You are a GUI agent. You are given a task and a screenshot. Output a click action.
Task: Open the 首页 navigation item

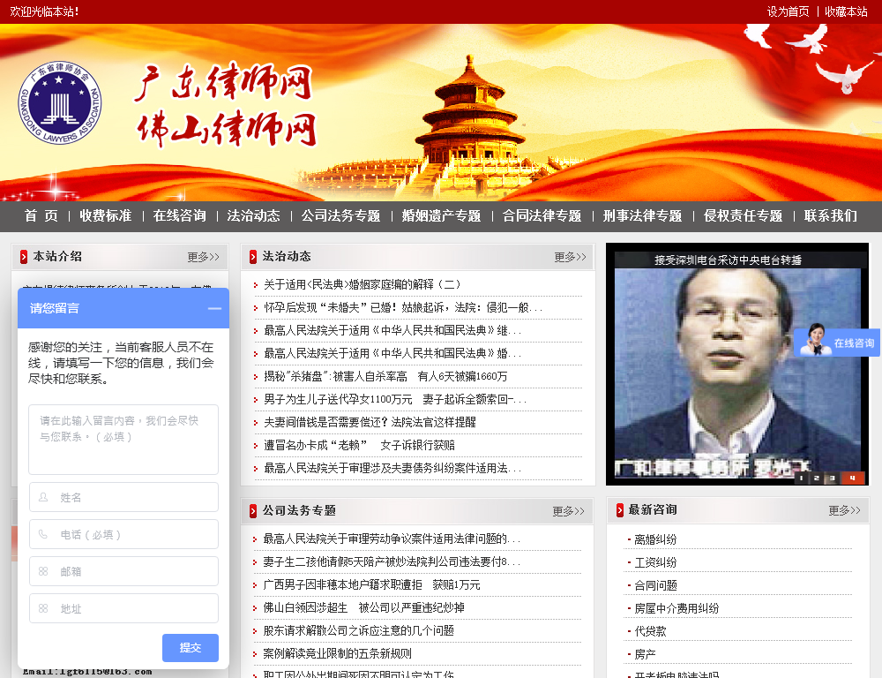click(x=41, y=215)
